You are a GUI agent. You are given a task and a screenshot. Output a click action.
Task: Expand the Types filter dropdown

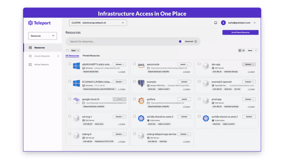(75, 50)
